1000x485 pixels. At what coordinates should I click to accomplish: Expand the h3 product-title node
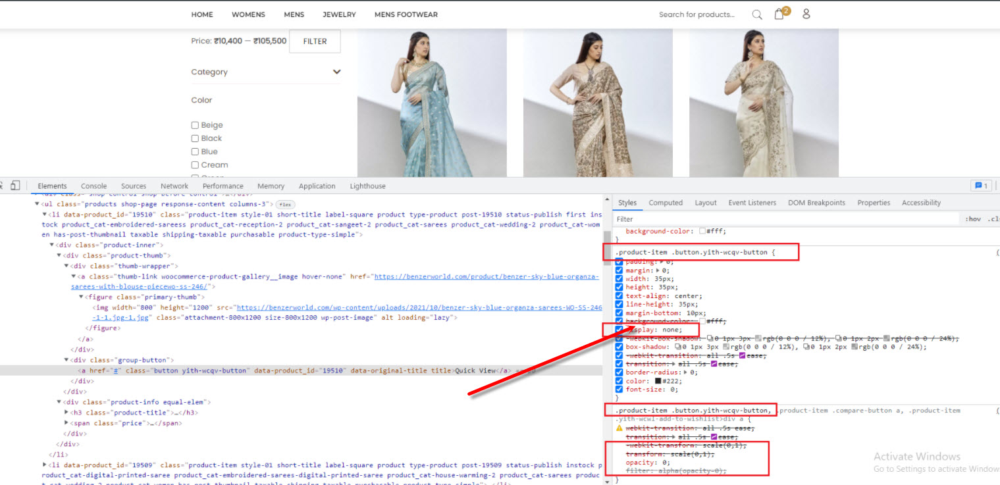(x=66, y=413)
